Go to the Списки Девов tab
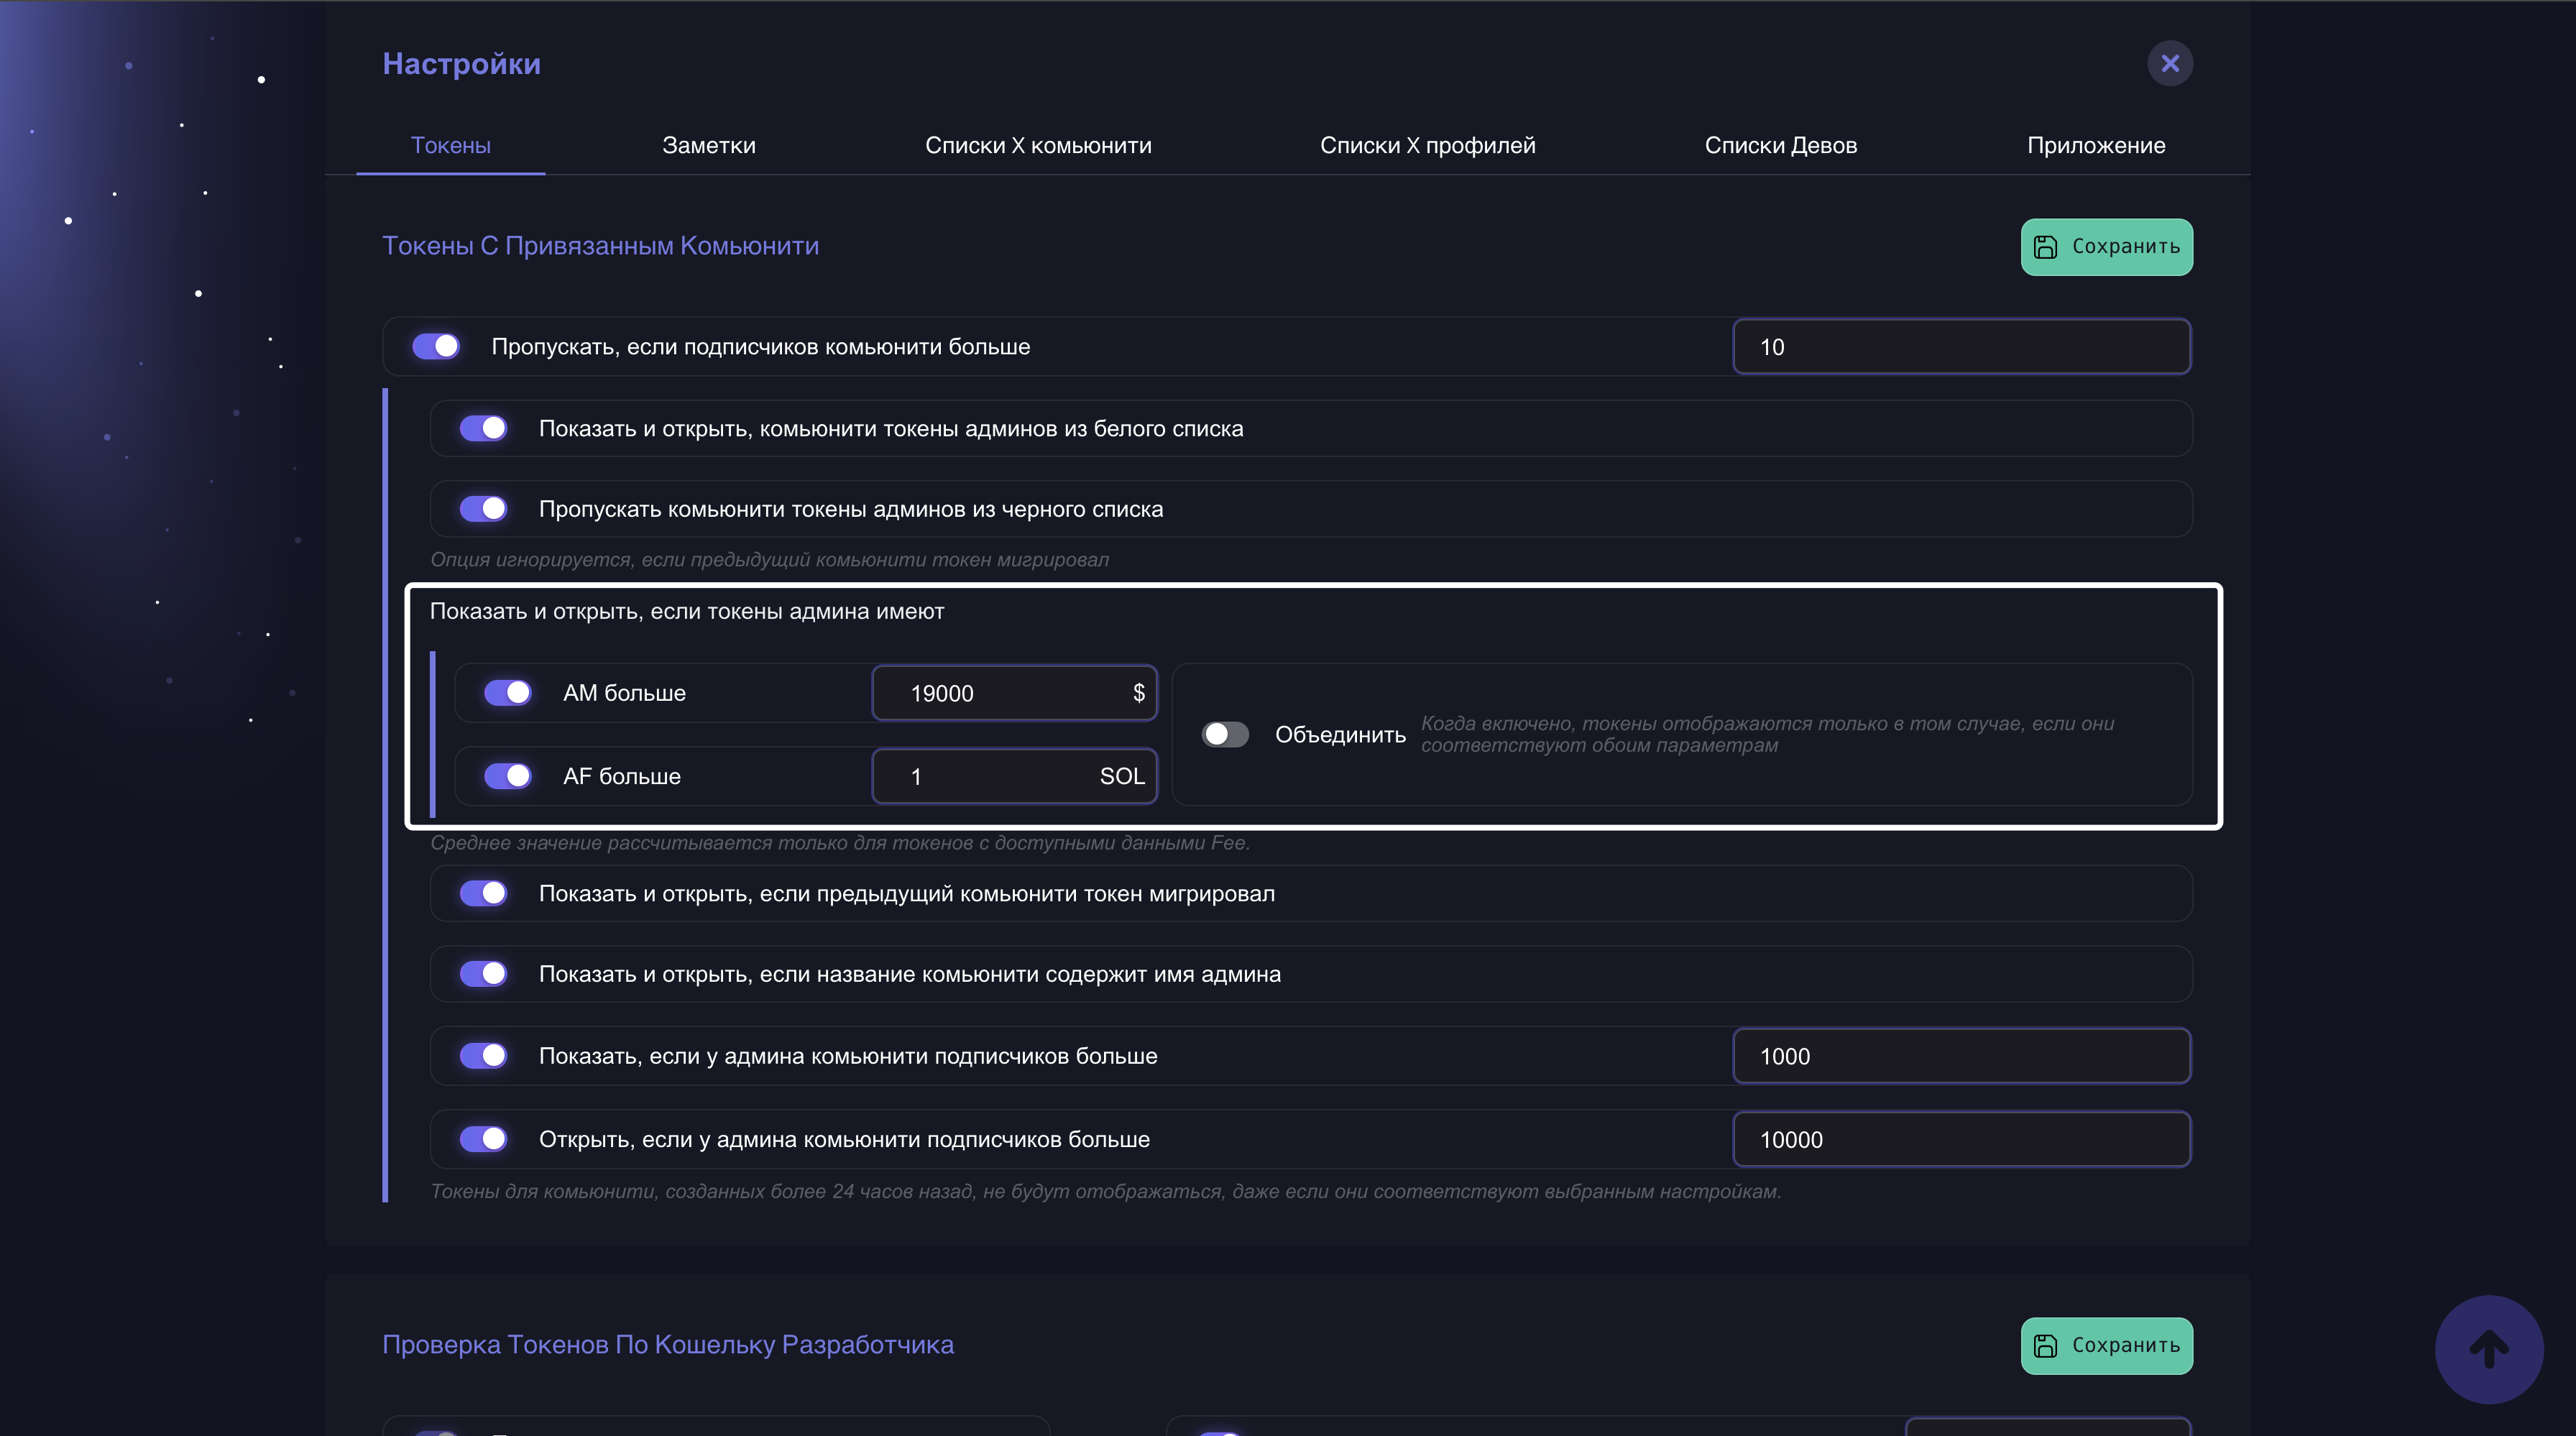Viewport: 2576px width, 1436px height. click(1780, 145)
